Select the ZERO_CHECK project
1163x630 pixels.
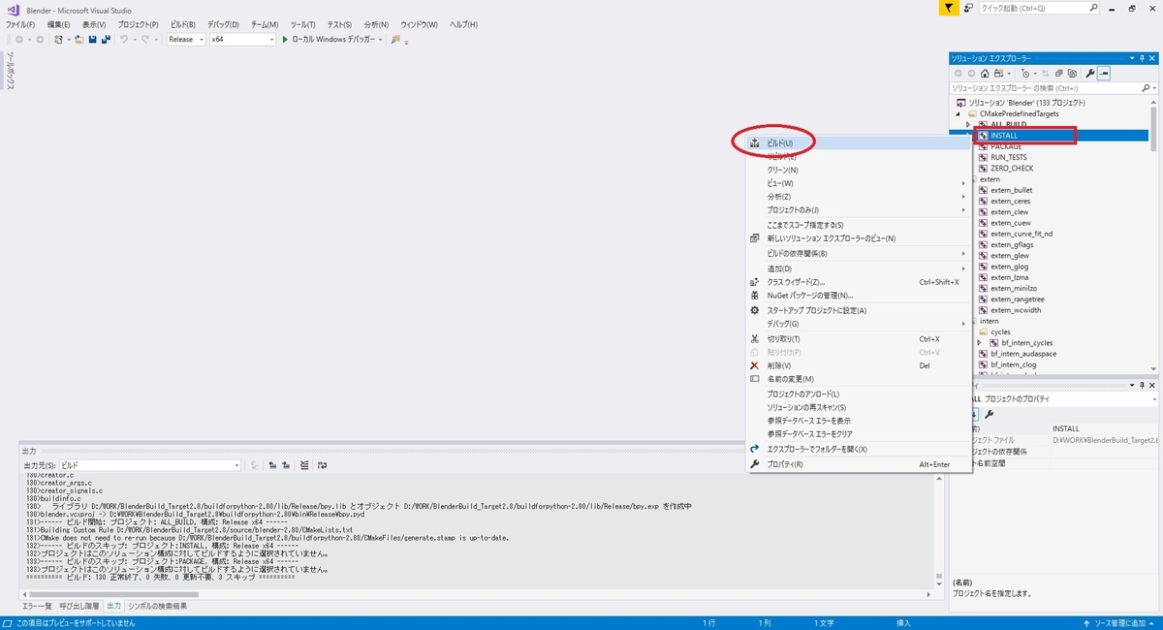(x=1011, y=168)
